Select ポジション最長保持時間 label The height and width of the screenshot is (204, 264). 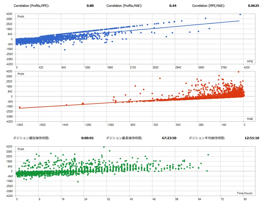click(124, 138)
